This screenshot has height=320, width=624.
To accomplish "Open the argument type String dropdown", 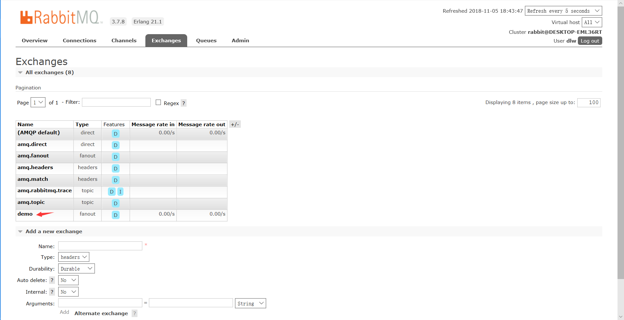I will click(251, 303).
